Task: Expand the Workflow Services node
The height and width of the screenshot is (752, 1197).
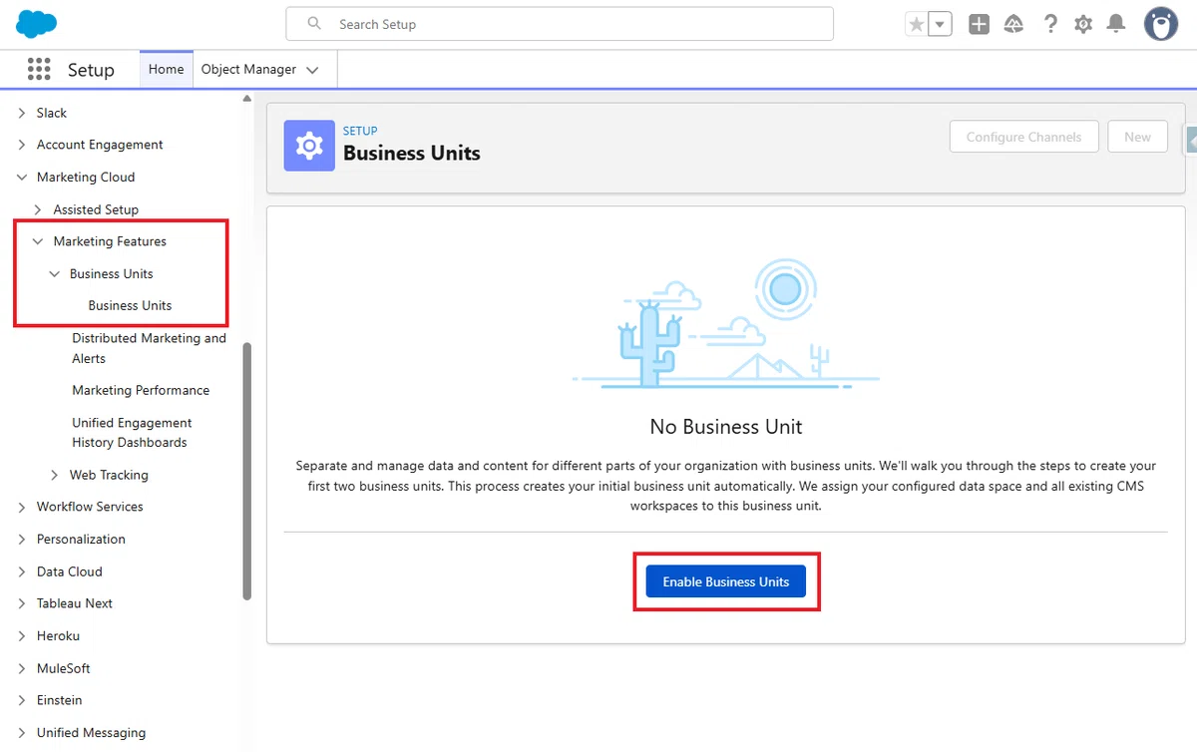Action: tap(22, 507)
